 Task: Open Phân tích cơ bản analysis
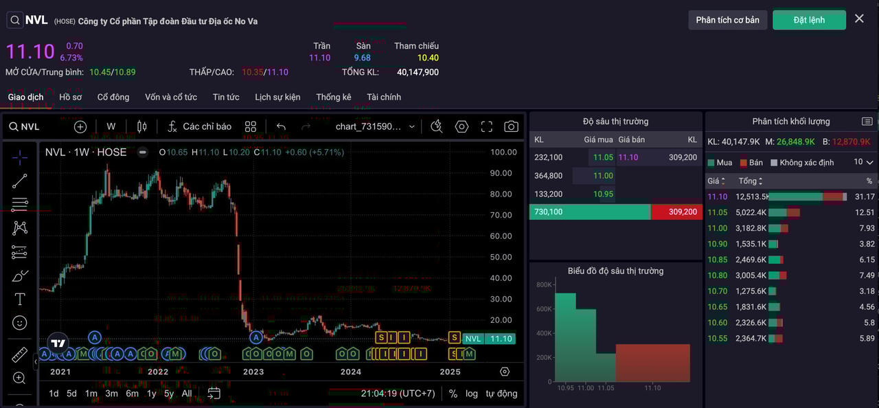727,20
